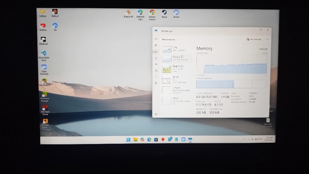
Task: Open Task Manager Settings gear at bottom
Action: coord(156,114)
